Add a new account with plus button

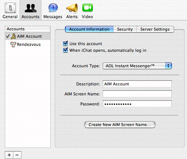pos(9,155)
